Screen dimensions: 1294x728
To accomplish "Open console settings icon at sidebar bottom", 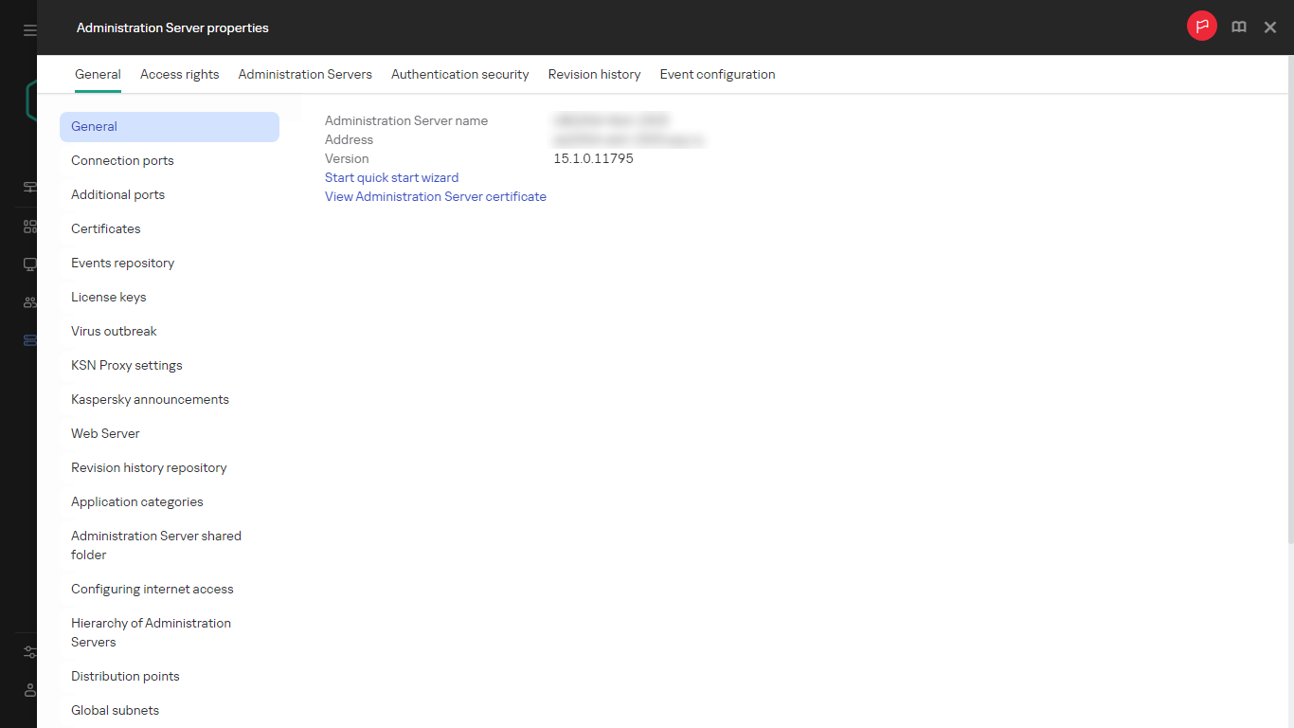I will tap(28, 652).
